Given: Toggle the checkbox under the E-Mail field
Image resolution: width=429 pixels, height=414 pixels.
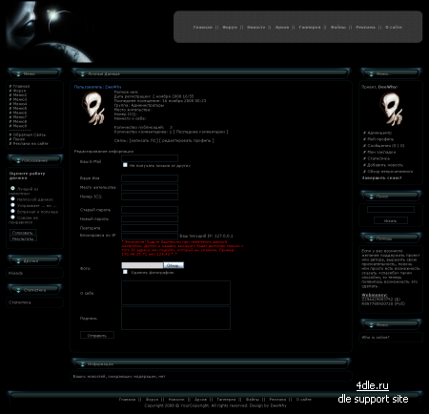Looking at the screenshot, I should point(125,165).
